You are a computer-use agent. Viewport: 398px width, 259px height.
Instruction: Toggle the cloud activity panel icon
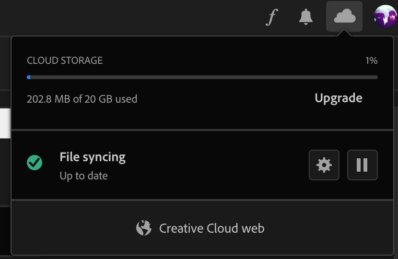click(344, 17)
